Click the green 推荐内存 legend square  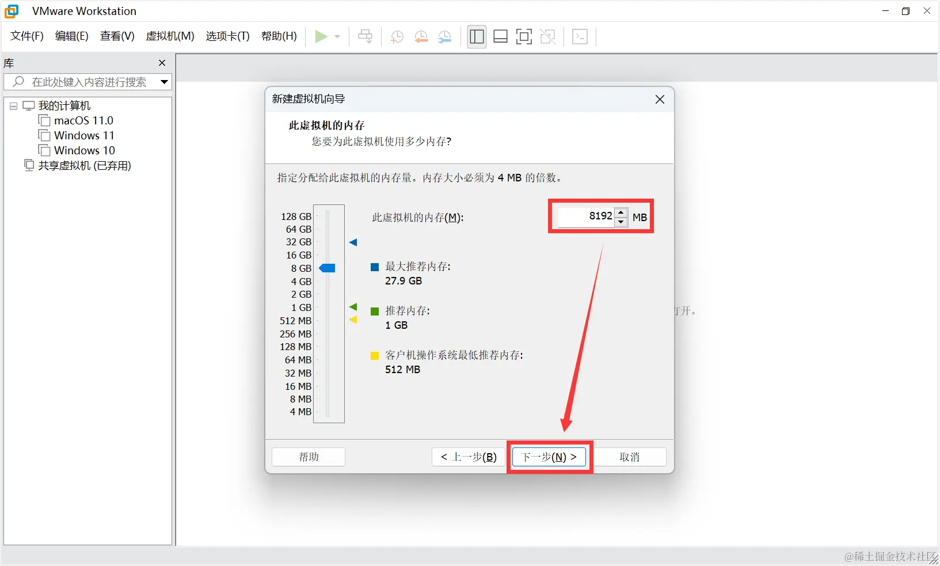[x=375, y=312]
